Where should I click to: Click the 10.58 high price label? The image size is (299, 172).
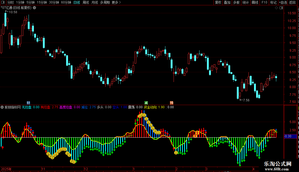(13, 12)
